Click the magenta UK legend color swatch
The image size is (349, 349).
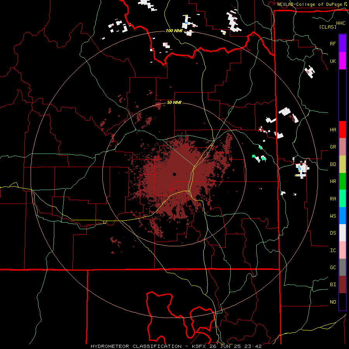click(342, 61)
